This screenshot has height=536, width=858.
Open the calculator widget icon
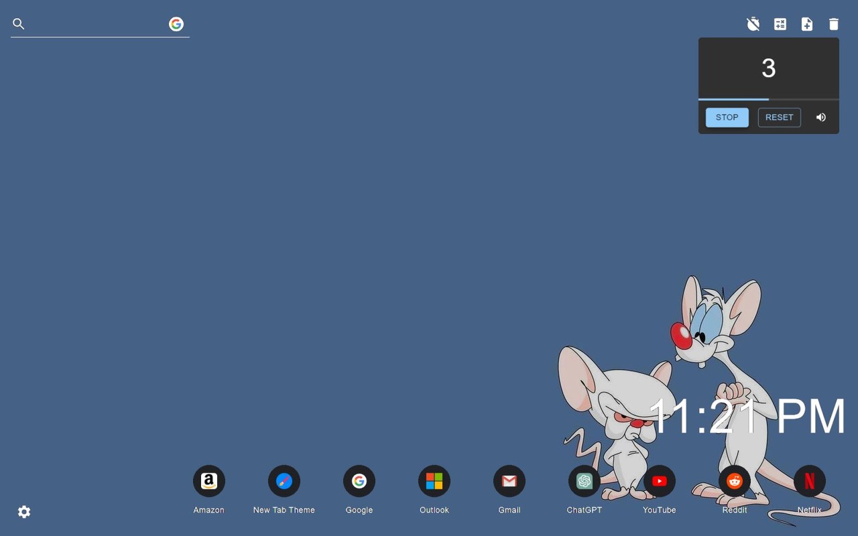pyautogui.click(x=780, y=24)
